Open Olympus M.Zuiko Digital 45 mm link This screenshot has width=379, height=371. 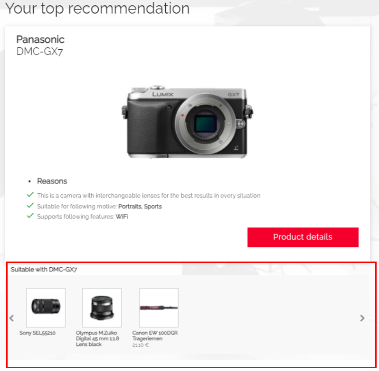(97, 338)
